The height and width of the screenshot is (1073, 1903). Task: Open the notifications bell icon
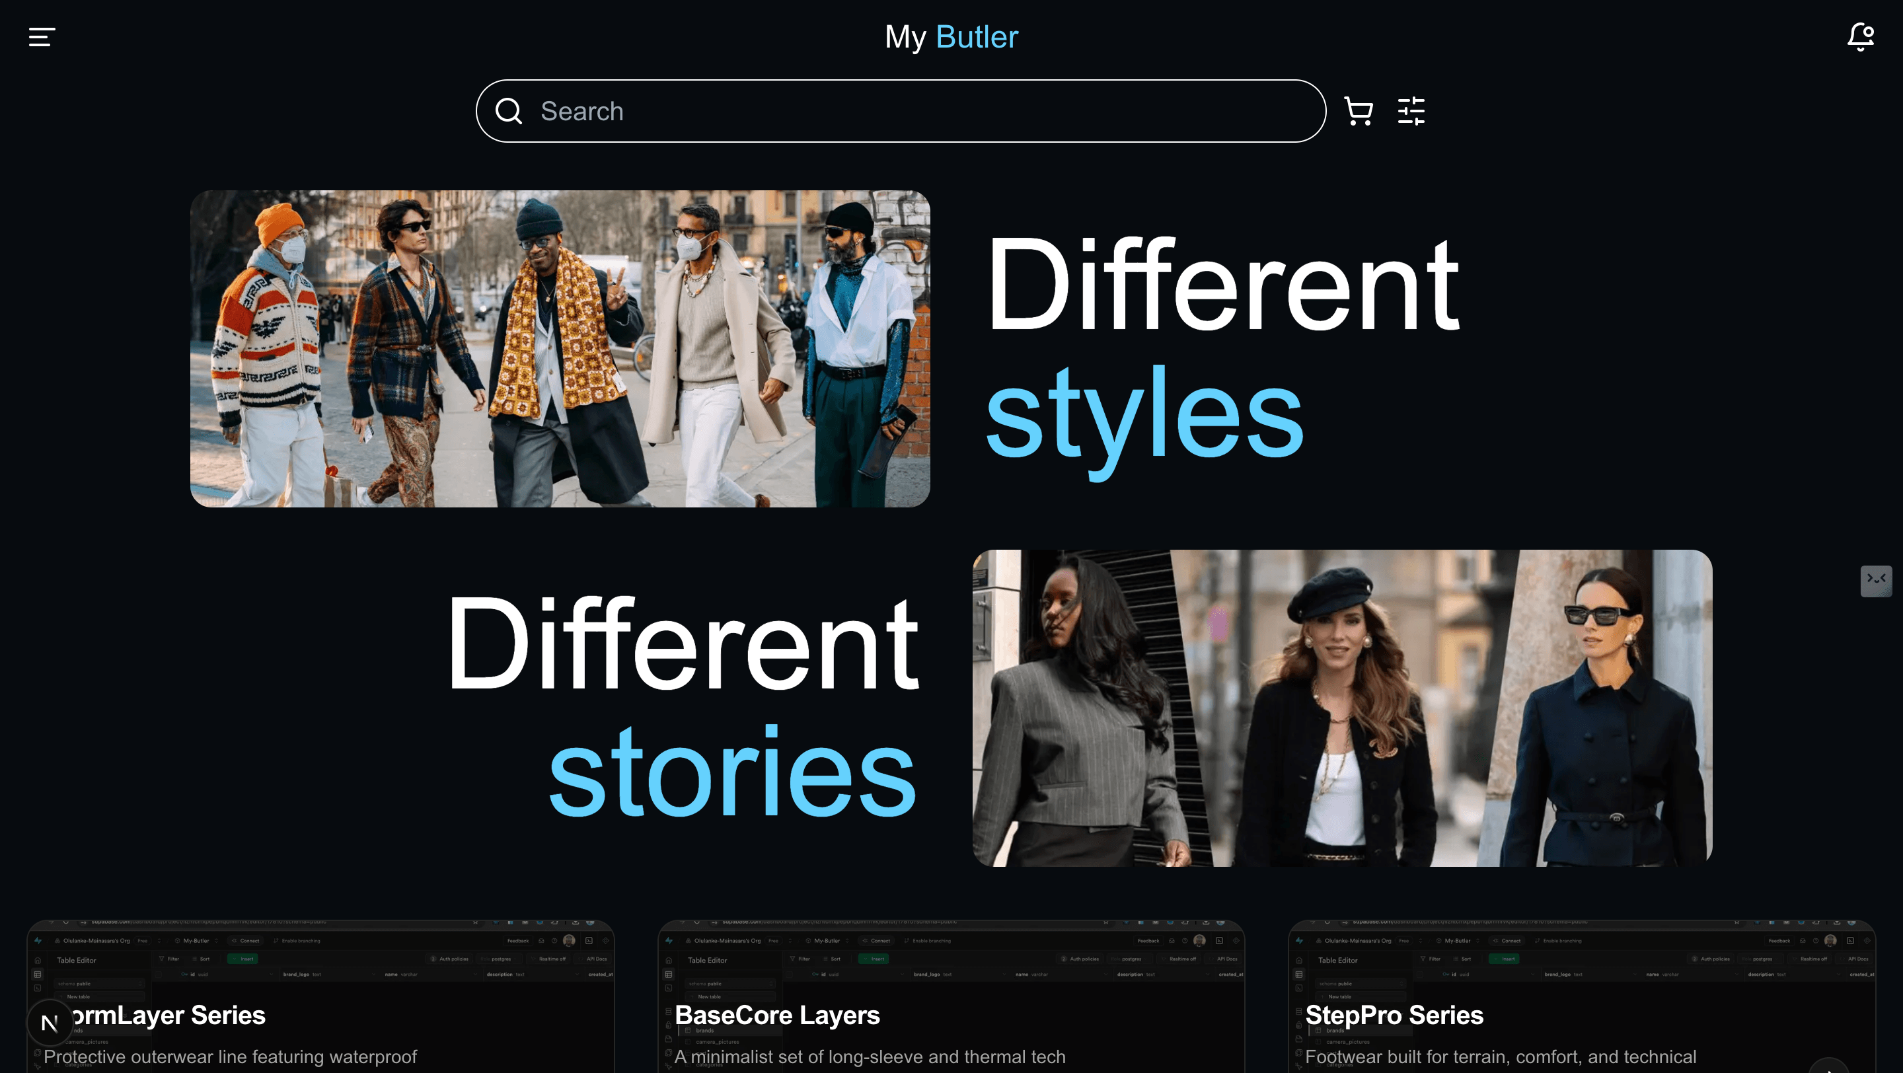pos(1861,37)
